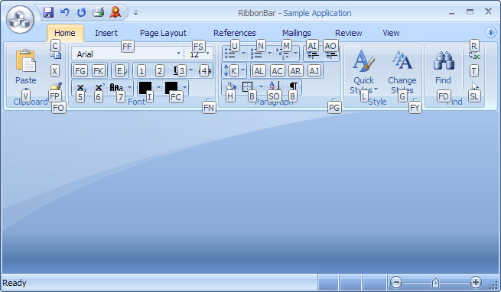This screenshot has width=501, height=292.
Task: Click the sort A-Z icon
Action: 275,86
